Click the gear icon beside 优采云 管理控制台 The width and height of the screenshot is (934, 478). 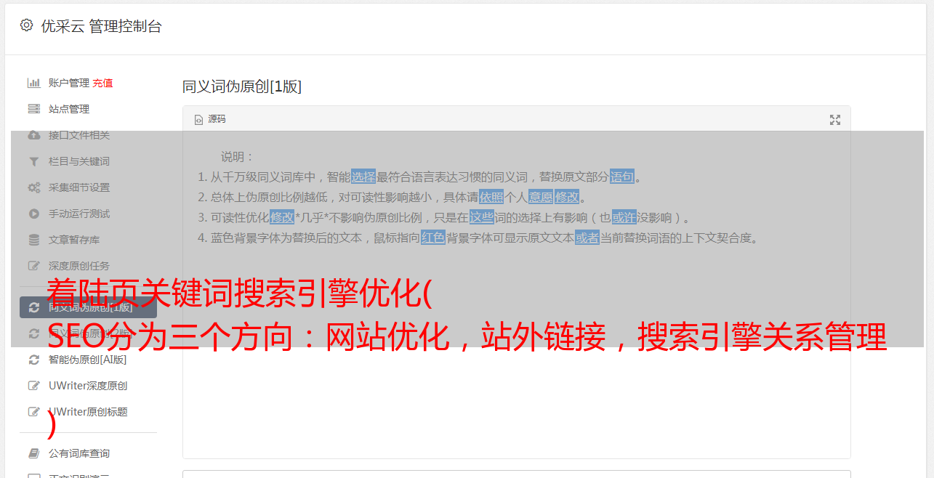pyautogui.click(x=27, y=25)
